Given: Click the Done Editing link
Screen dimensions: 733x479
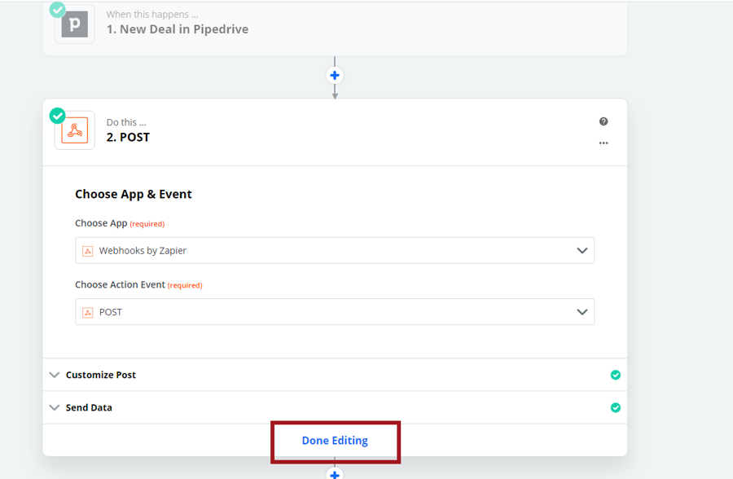Looking at the screenshot, I should pyautogui.click(x=335, y=441).
